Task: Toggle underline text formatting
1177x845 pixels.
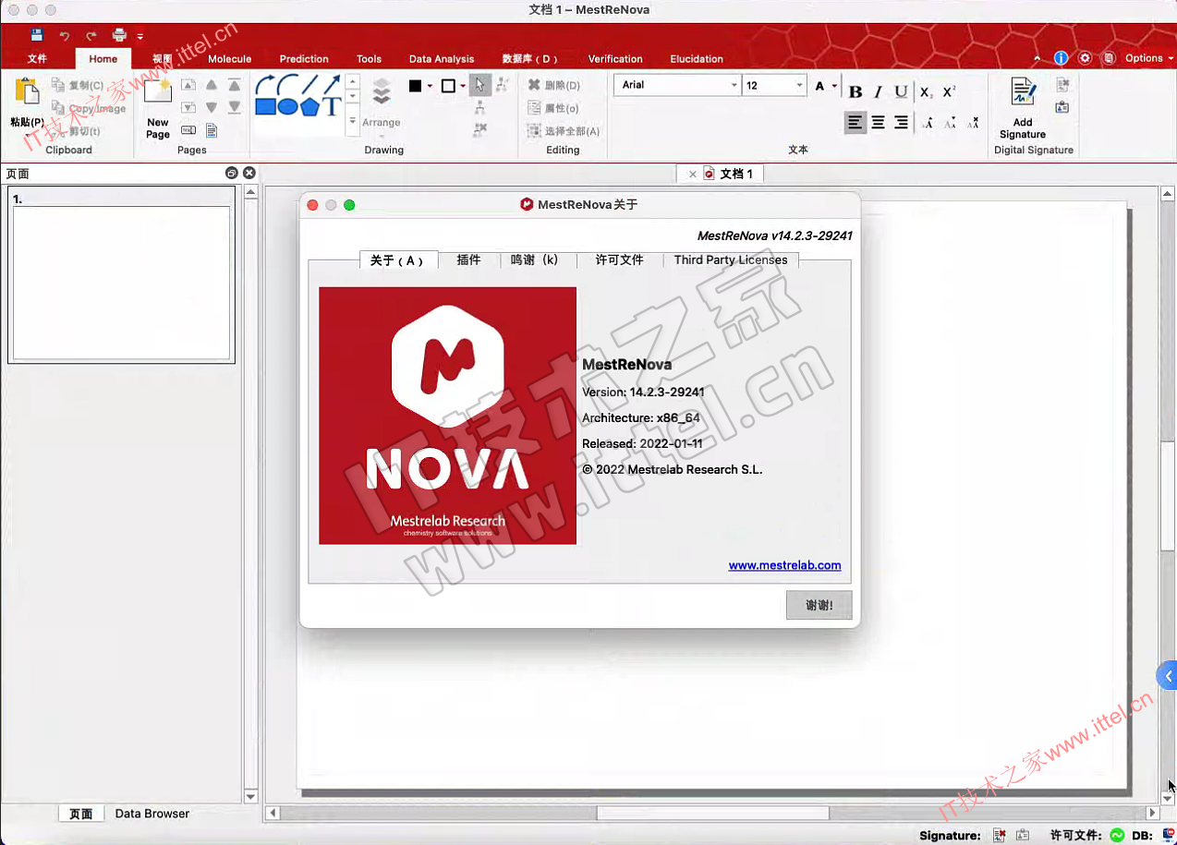Action: pos(901,91)
